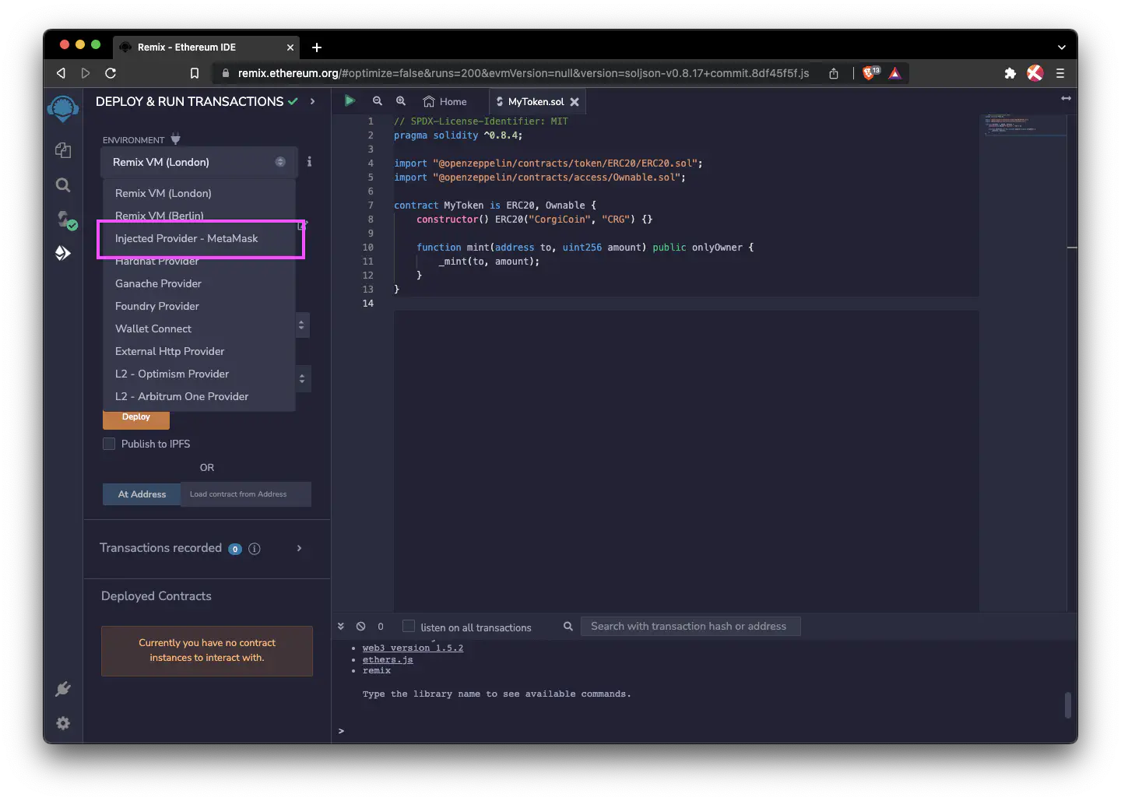1121x801 pixels.
Task: Click the zoom out magnifier icon
Action: tap(378, 101)
